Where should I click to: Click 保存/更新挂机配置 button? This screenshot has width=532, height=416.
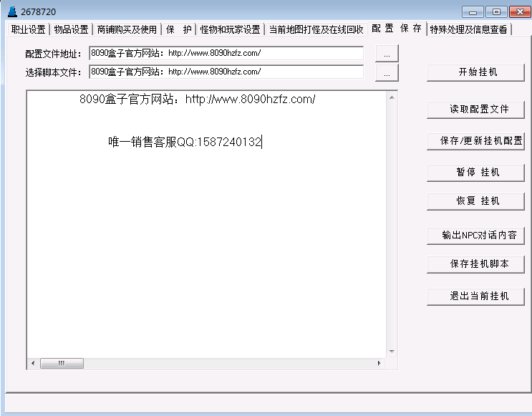point(475,141)
